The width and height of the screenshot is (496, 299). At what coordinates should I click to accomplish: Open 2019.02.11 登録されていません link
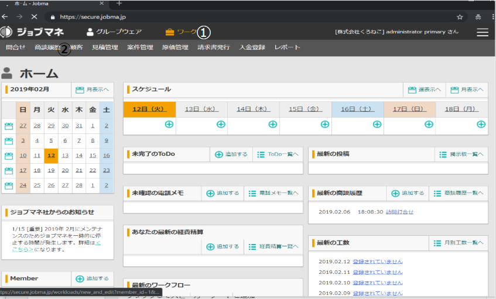[378, 272]
